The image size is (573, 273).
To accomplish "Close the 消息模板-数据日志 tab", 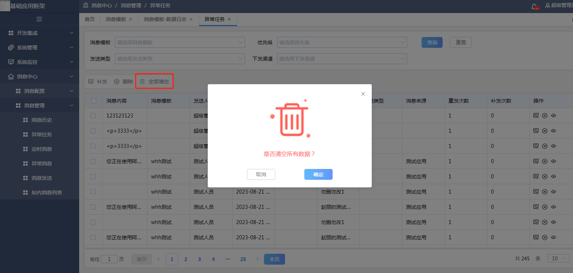I will click(191, 19).
